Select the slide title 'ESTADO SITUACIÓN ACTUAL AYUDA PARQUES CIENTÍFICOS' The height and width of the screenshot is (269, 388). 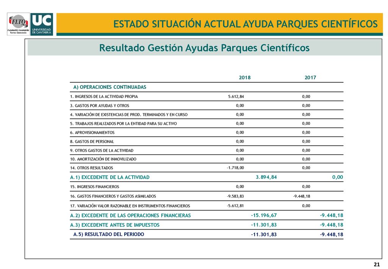[x=246, y=24]
